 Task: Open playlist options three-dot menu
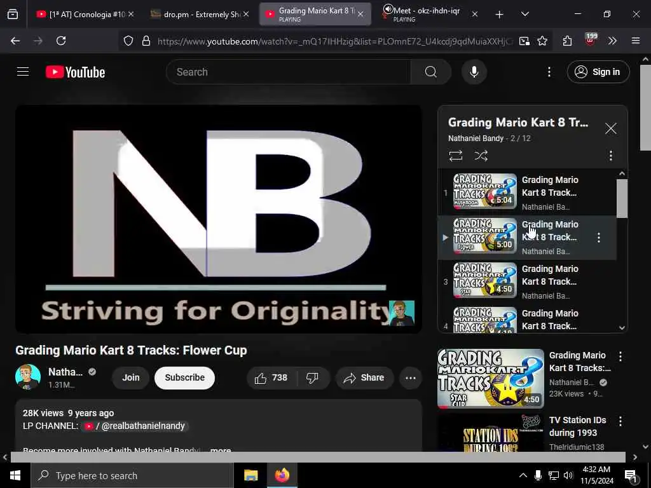click(610, 156)
